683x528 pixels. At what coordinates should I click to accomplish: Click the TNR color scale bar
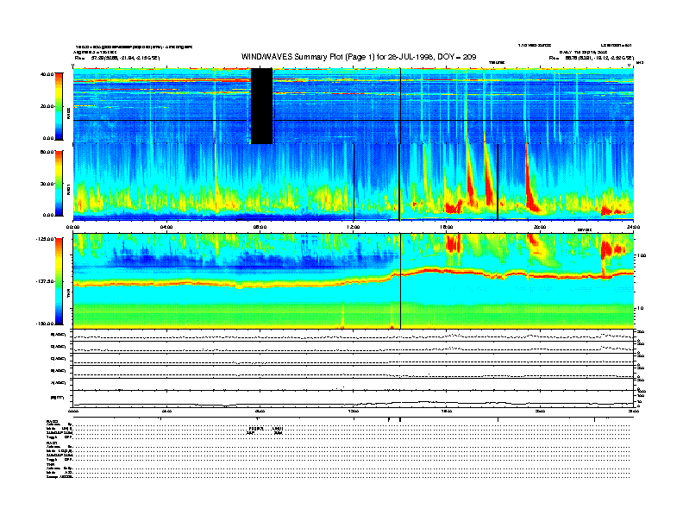point(59,281)
